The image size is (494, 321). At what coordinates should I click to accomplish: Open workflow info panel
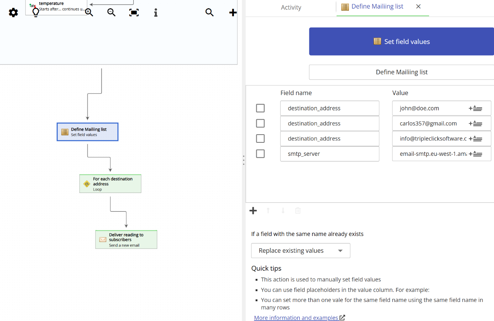point(155,12)
